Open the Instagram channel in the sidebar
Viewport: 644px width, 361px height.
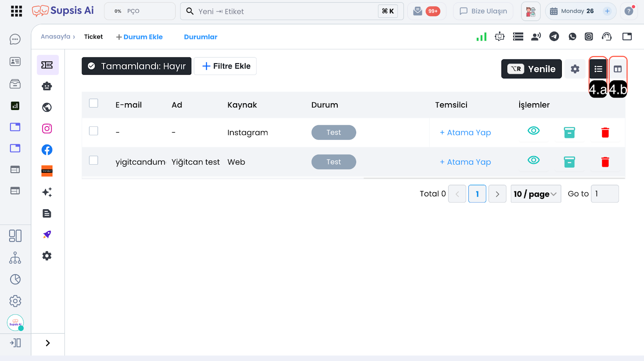pyautogui.click(x=47, y=128)
